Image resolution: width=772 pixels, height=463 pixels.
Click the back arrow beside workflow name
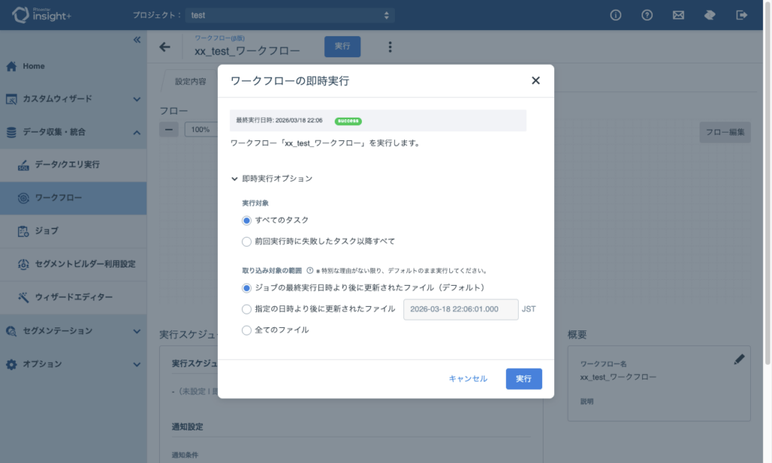[165, 47]
